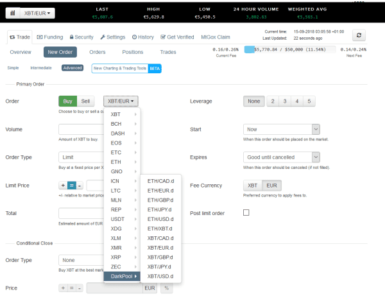
Task: Click the conditional Price input field
Action: pos(114,288)
